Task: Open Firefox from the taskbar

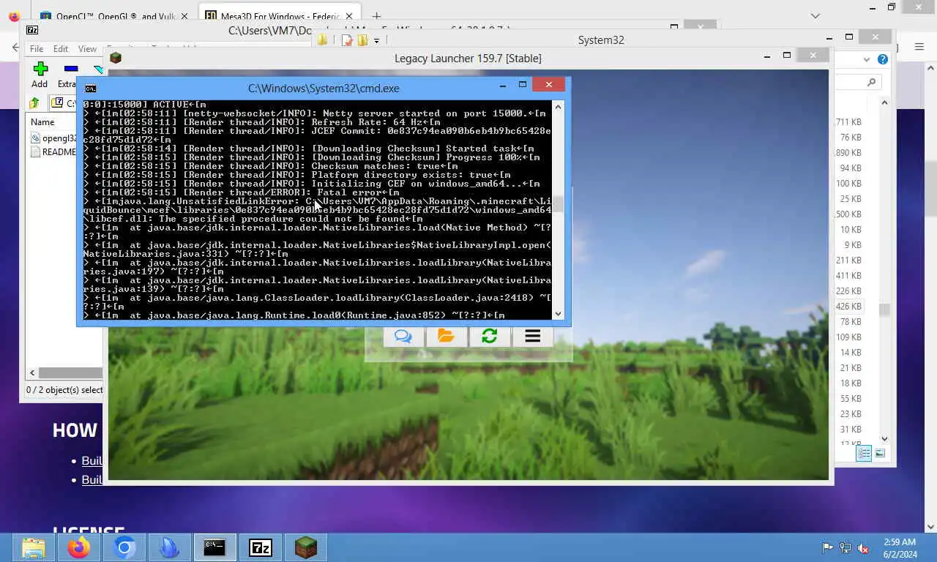Action: [x=79, y=547]
